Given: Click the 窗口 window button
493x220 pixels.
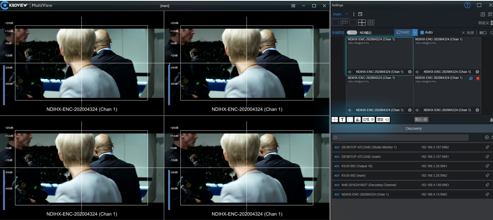Looking at the screenshot, I should (x=483, y=33).
